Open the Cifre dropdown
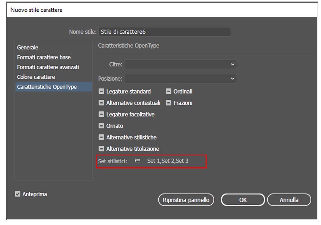 point(181,65)
